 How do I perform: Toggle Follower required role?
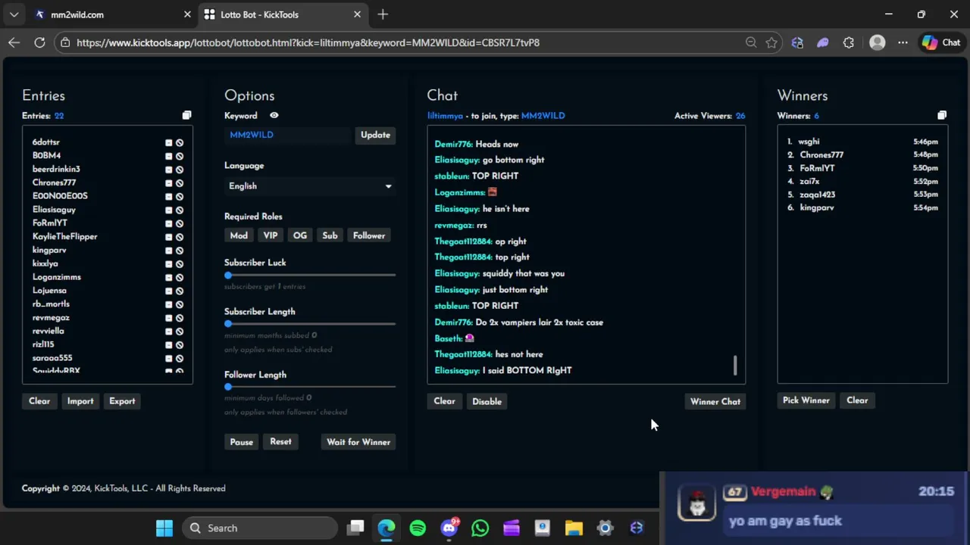pos(369,235)
